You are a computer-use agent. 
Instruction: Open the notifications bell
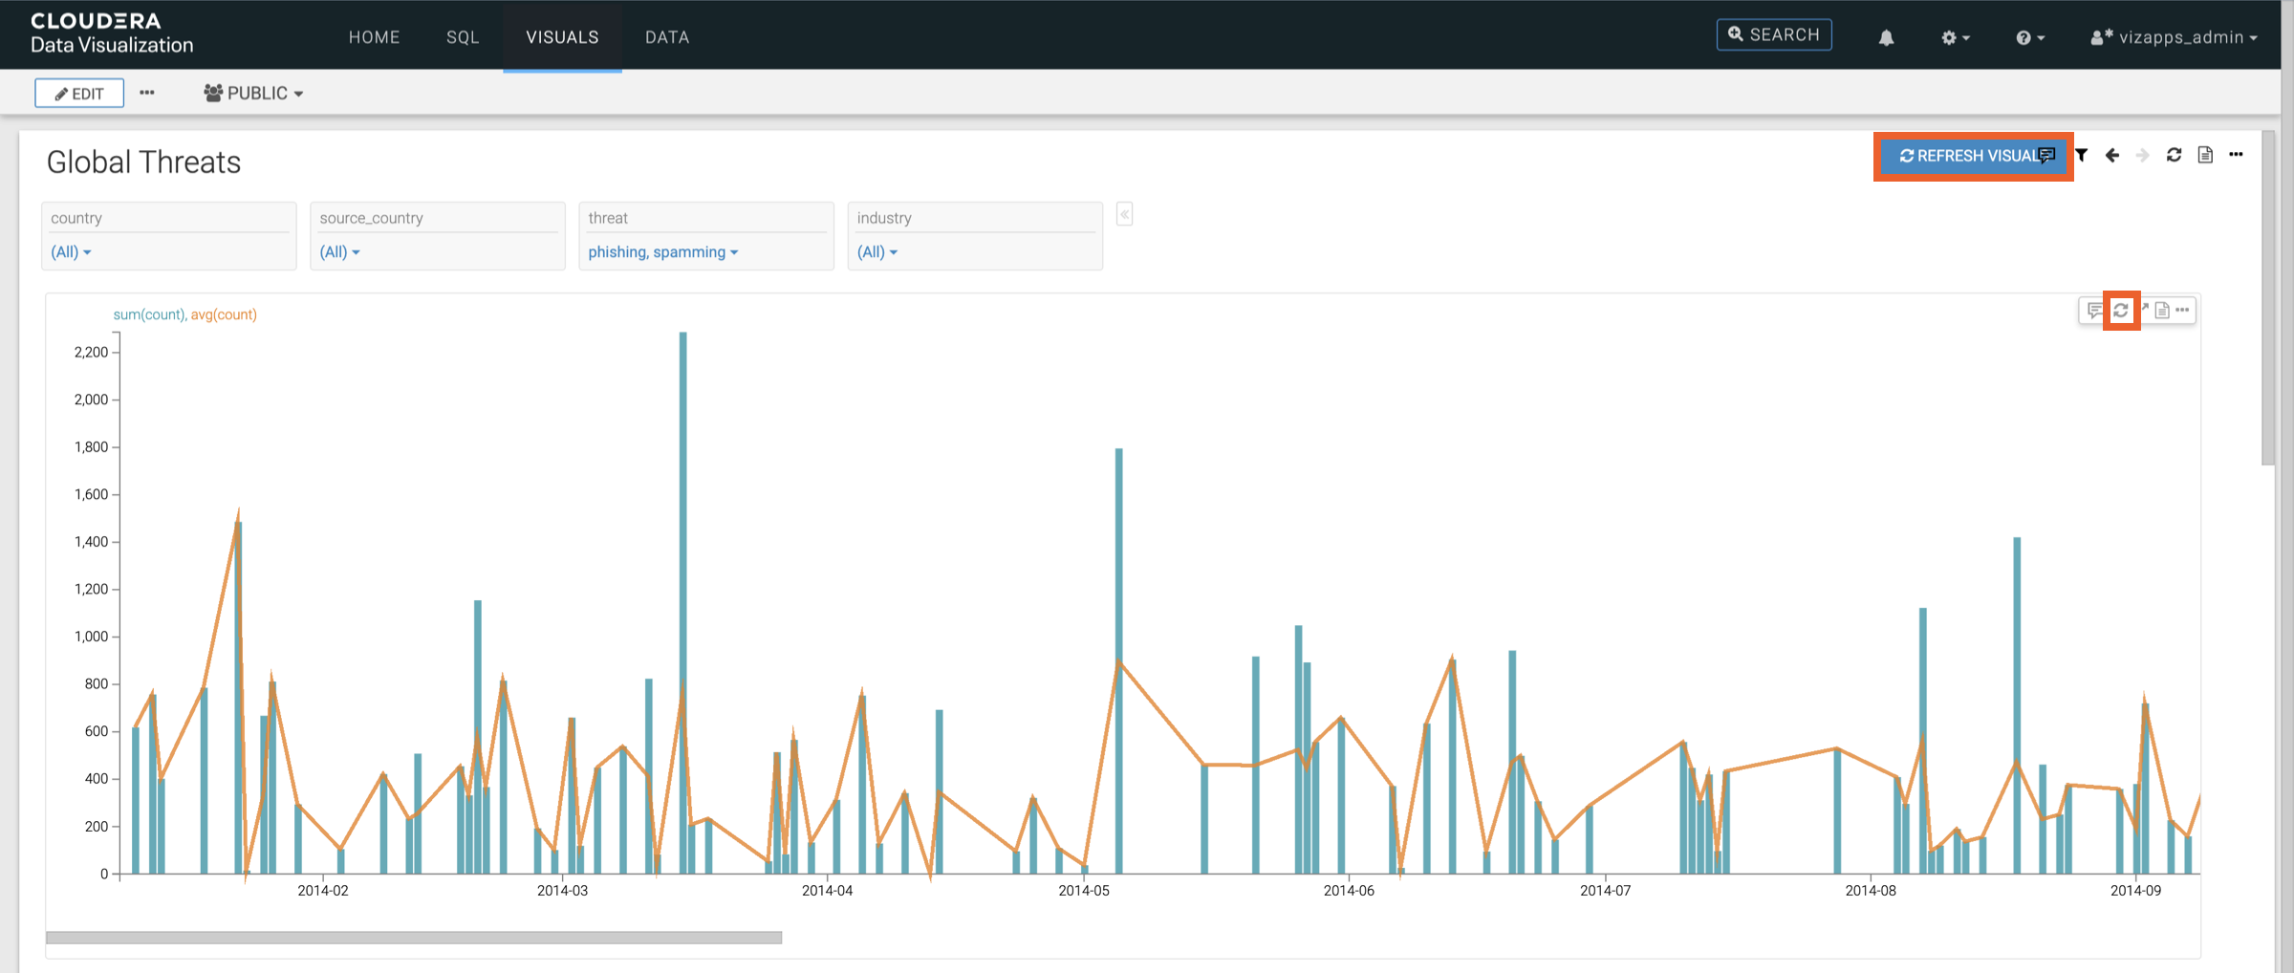pyautogui.click(x=1886, y=38)
